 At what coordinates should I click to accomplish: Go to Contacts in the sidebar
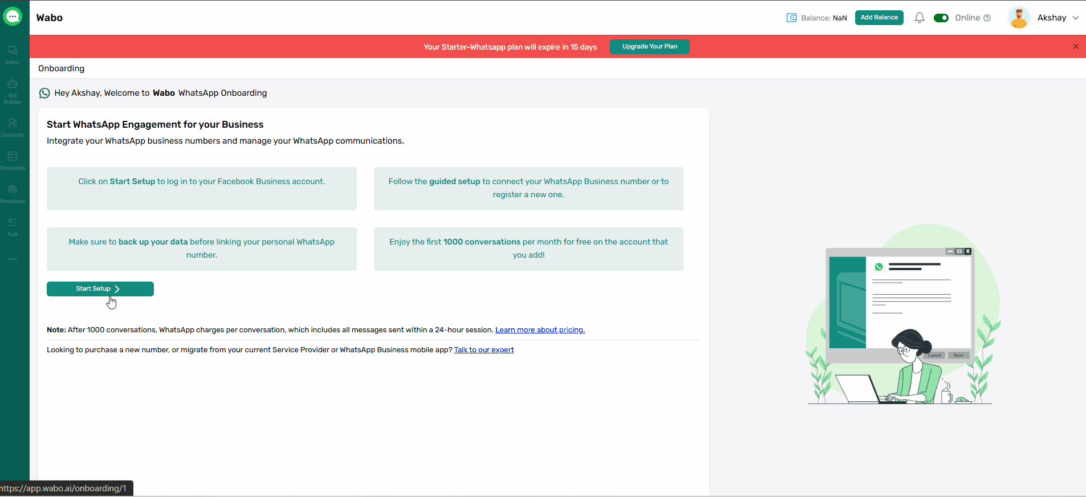click(13, 128)
